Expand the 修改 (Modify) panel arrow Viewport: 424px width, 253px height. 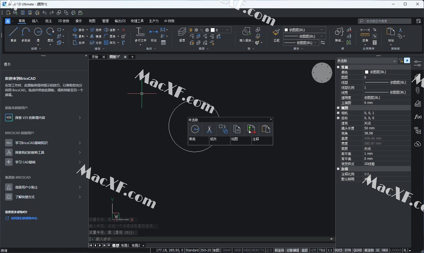pyautogui.click(x=103, y=49)
